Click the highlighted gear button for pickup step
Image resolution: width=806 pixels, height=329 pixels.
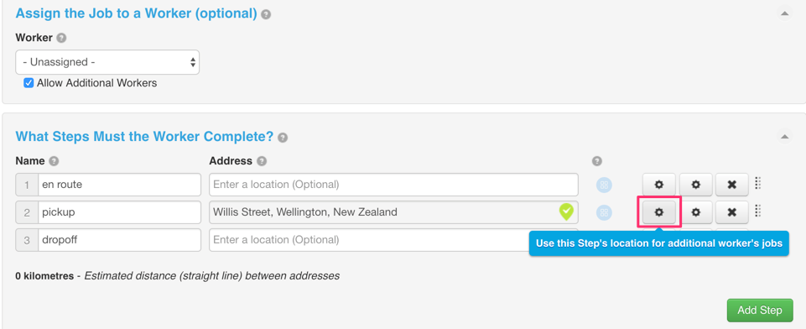click(659, 211)
